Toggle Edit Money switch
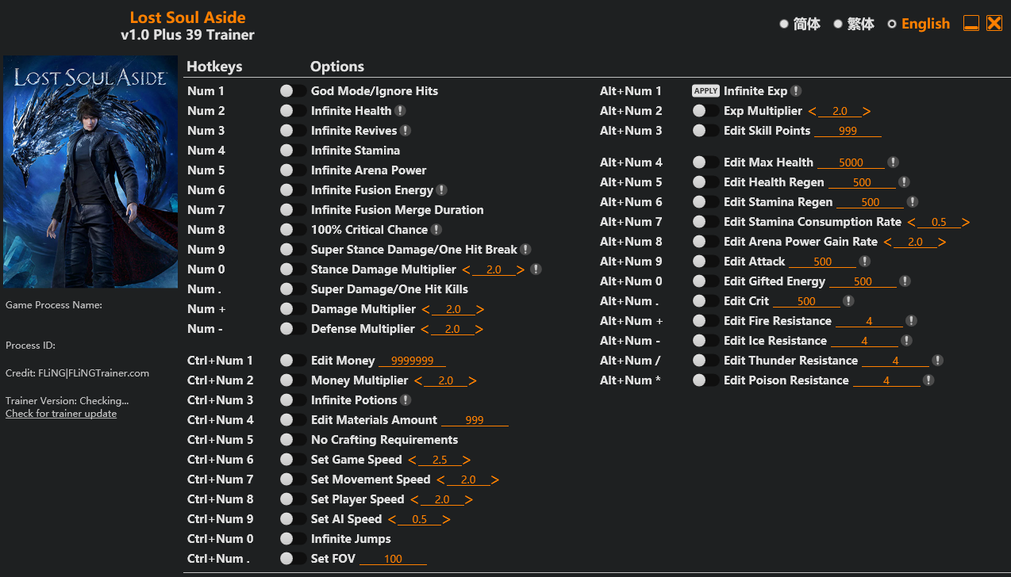This screenshot has width=1011, height=577. (x=293, y=361)
